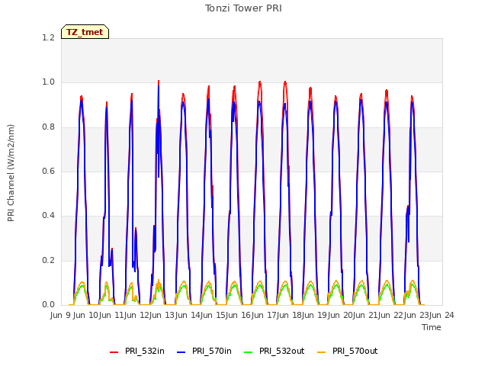Click the orange PRI_570out legend swatch
The height and width of the screenshot is (366, 488).
click(321, 352)
